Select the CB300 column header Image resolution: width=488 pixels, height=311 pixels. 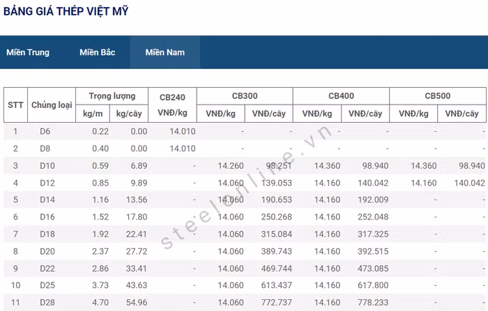(x=245, y=96)
